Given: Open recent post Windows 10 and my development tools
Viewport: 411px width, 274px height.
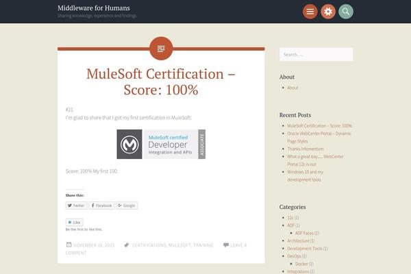Looking at the screenshot, I should click(x=305, y=175).
